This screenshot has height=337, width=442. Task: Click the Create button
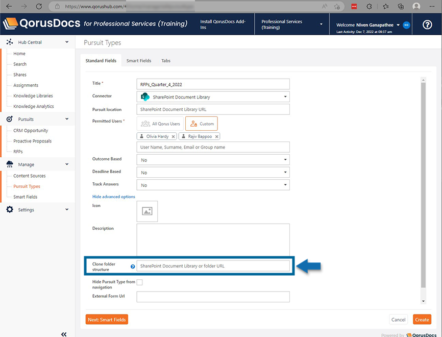pos(422,320)
